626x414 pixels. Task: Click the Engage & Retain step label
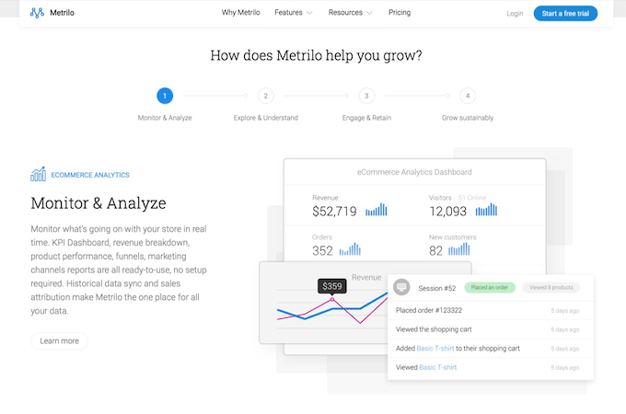(x=366, y=118)
